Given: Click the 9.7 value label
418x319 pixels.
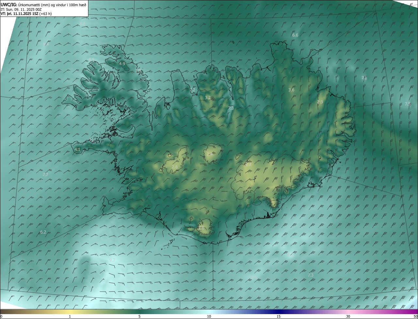Looking at the screenshot, I should 112,260.
